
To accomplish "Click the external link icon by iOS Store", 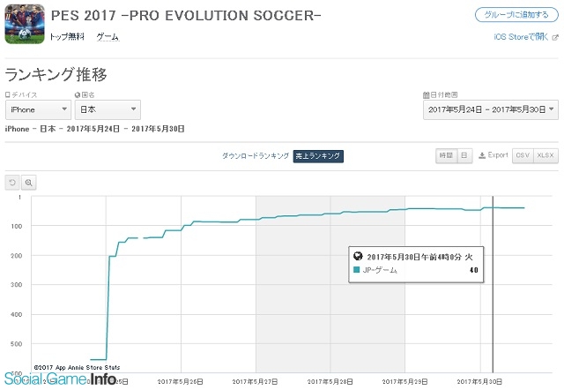I will tap(555, 37).
